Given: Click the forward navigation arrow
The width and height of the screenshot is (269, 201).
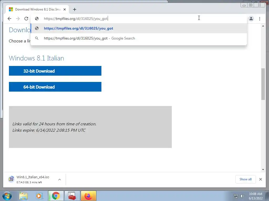Looking at the screenshot, I should [18, 19].
